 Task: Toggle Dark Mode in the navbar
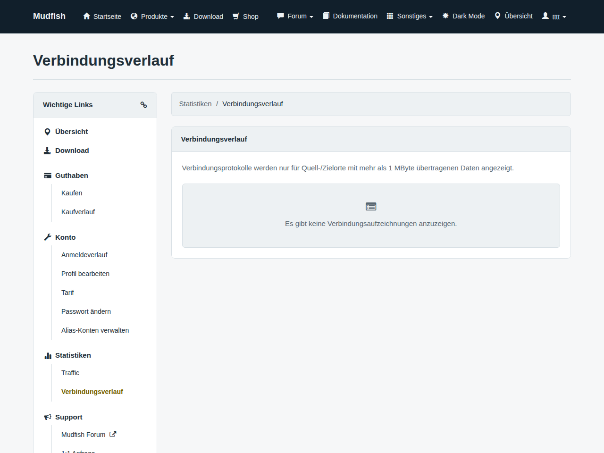[463, 16]
